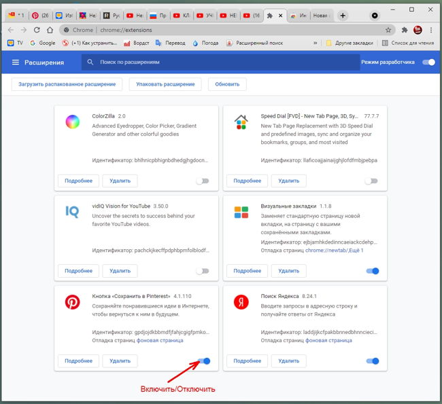The height and width of the screenshot is (404, 442).
Task: Open the Другие закладки bookmarks folder
Action: click(x=350, y=43)
